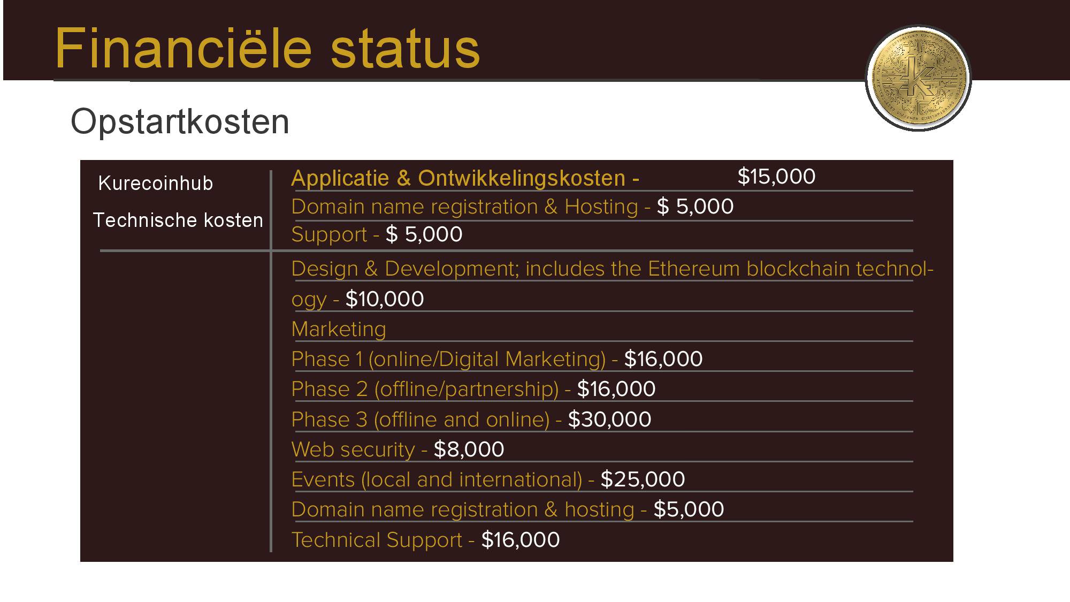
Task: Select the Kurecoinhub label
Action: click(156, 184)
